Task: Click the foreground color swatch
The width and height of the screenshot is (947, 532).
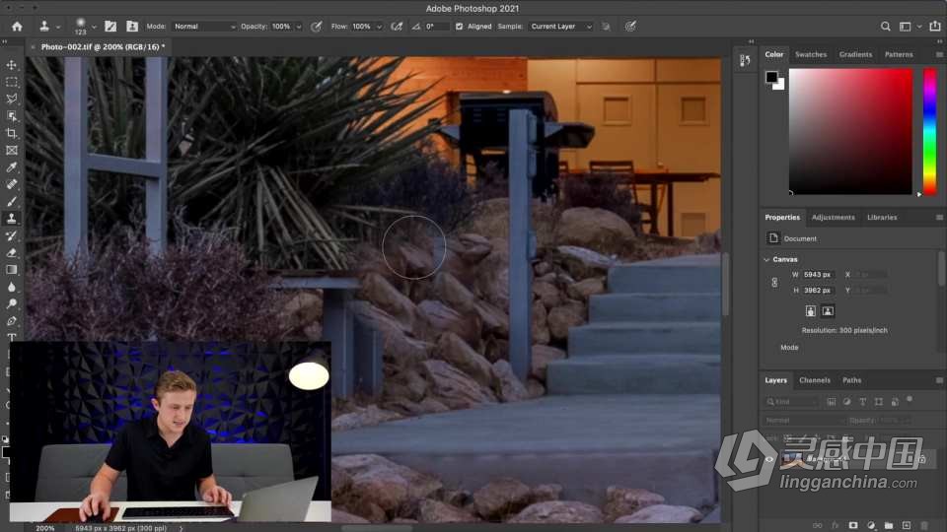Action: [771, 77]
